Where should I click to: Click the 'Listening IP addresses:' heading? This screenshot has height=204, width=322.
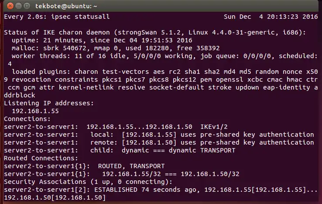coord(48,103)
